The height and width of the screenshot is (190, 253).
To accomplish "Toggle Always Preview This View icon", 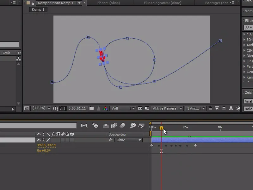I will pos(27,108).
